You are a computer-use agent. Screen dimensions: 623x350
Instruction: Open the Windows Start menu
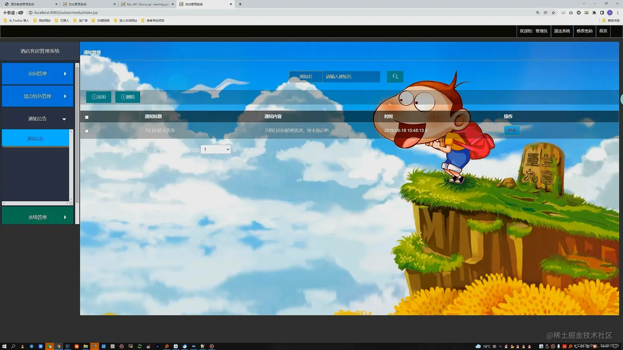point(4,346)
